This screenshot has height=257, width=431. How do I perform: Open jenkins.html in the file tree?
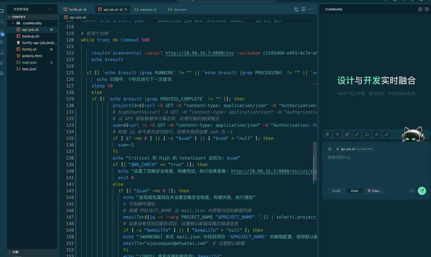32,56
